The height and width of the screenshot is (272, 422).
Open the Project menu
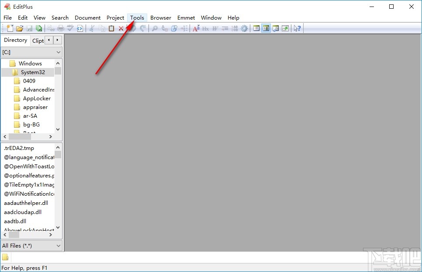(115, 18)
